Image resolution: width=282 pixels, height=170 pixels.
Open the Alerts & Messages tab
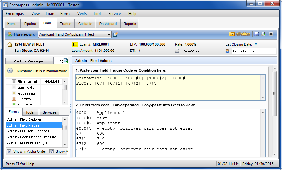(x=29, y=61)
